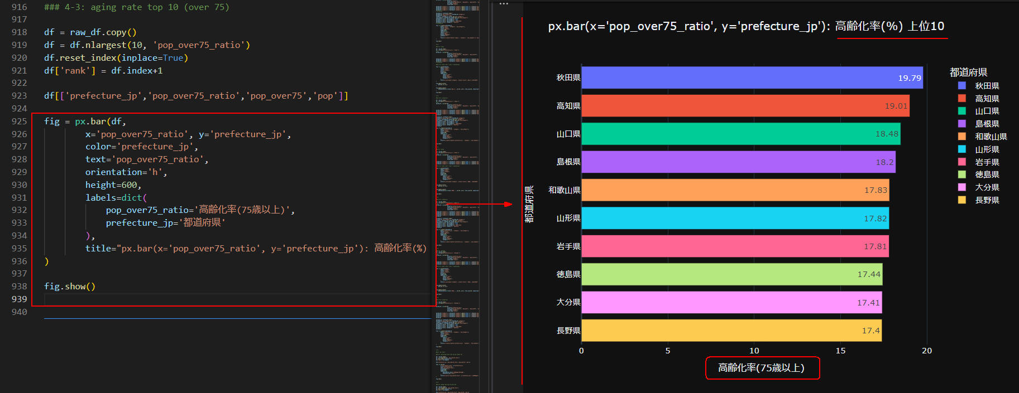Image resolution: width=1019 pixels, height=393 pixels.
Task: Toggle 和歌山県 legend entry
Action: (982, 137)
